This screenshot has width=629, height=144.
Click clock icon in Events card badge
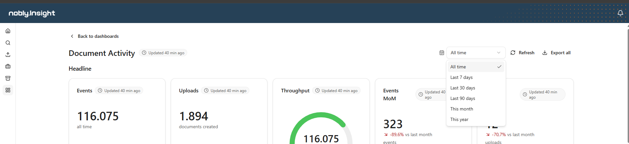click(100, 90)
